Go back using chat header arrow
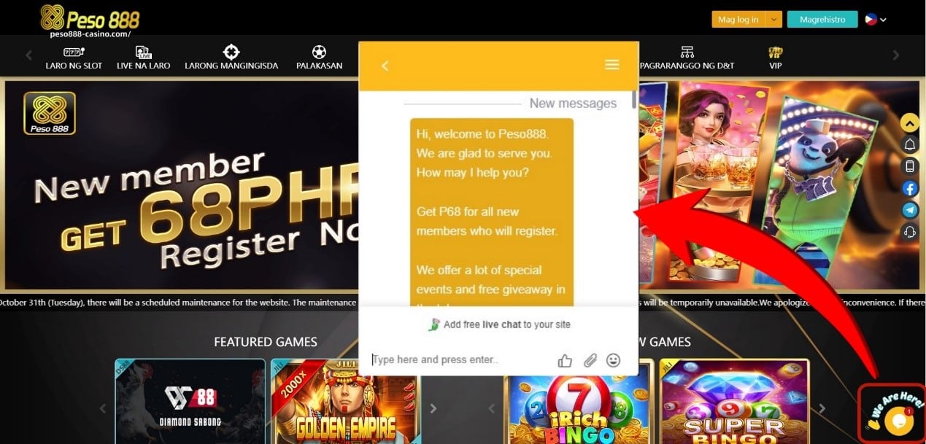 pos(385,66)
